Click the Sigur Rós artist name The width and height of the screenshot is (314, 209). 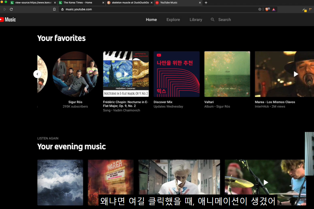75,102
